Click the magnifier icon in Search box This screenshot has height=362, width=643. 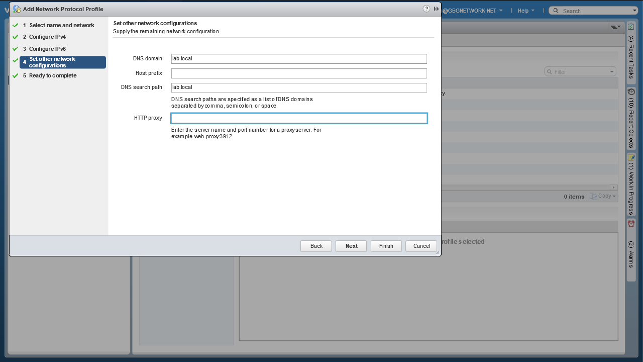(x=555, y=11)
